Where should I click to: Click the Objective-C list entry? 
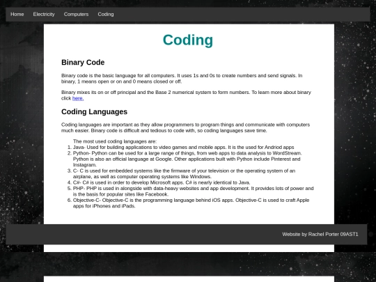tap(191, 203)
